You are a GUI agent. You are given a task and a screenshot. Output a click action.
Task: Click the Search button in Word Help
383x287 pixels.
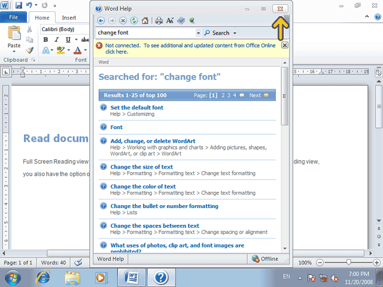coord(217,33)
